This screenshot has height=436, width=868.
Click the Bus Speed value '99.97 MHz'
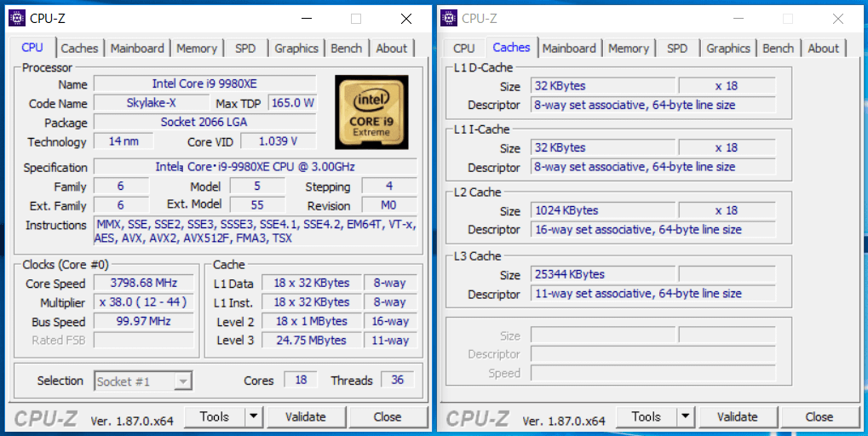click(143, 321)
